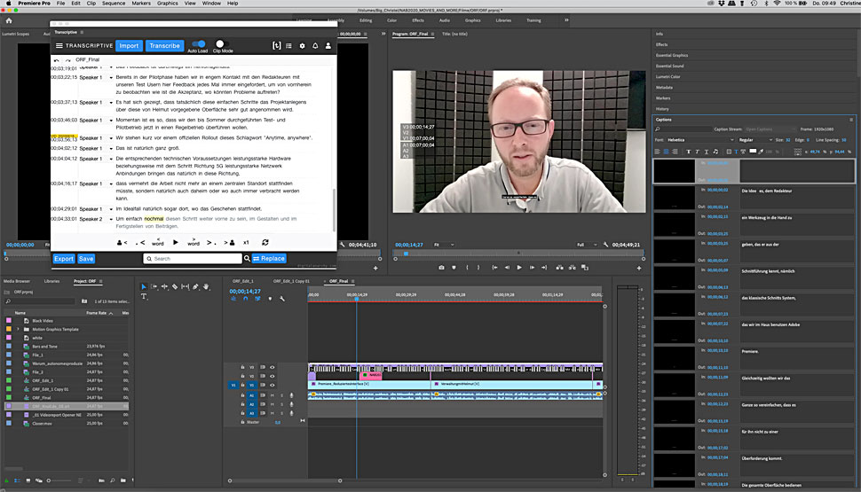Open the caption font Helvetica dropdown
Image resolution: width=861 pixels, height=492 pixels.
[700, 140]
